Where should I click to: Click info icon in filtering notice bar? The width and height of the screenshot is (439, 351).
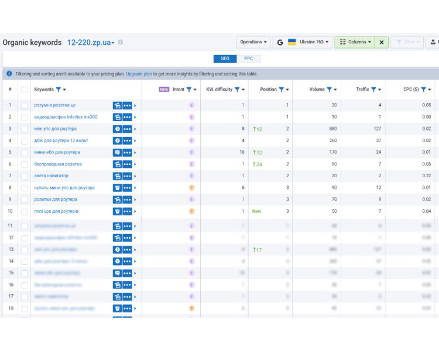[x=9, y=74]
